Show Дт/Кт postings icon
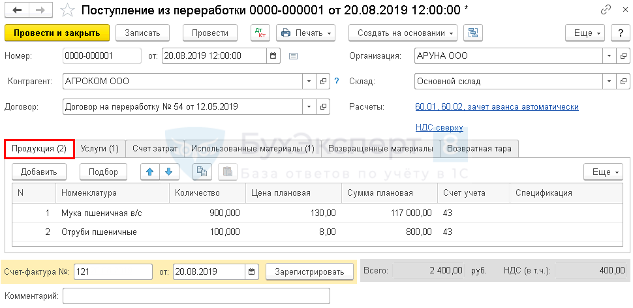The image size is (633, 308). (x=260, y=33)
